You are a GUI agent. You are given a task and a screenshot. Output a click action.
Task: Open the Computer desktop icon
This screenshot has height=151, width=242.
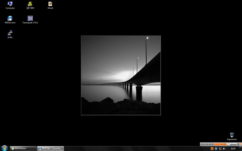(10, 4)
